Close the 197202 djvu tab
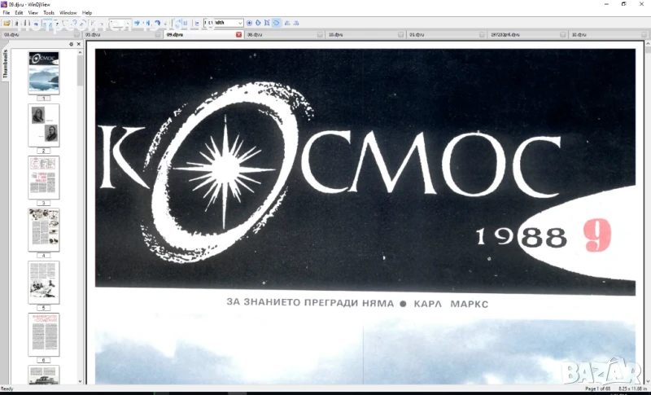Viewport: 651px width, 395px height. point(562,35)
